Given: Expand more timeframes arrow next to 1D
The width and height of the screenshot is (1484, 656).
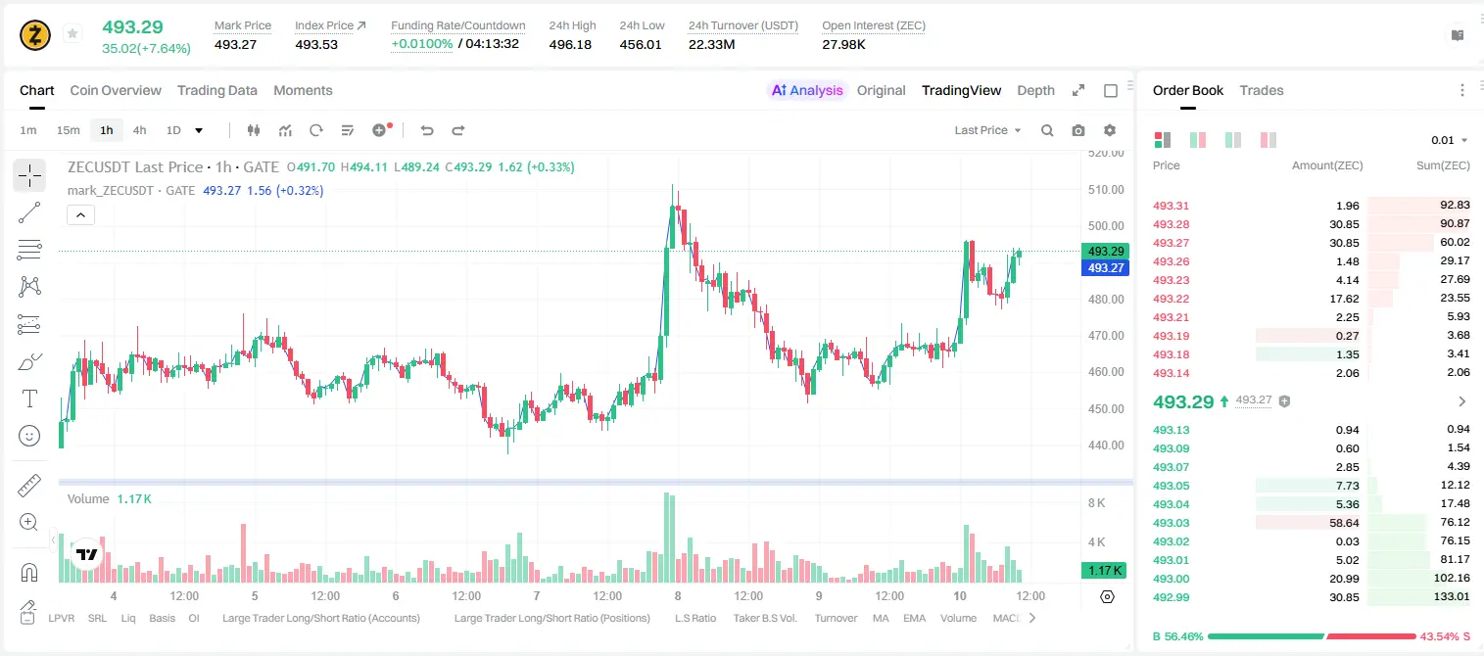Looking at the screenshot, I should [200, 130].
